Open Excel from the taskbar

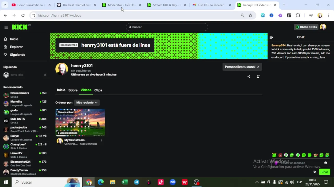[x=124, y=182]
